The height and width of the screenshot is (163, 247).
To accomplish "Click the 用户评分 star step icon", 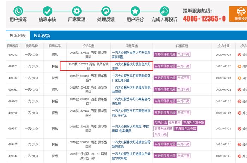I will click(135, 11).
